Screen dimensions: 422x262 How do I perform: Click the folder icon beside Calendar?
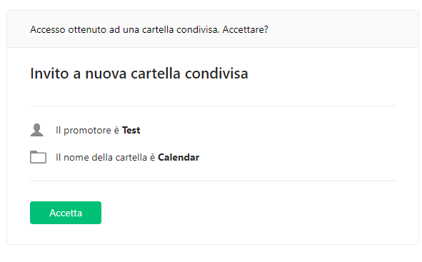point(38,157)
